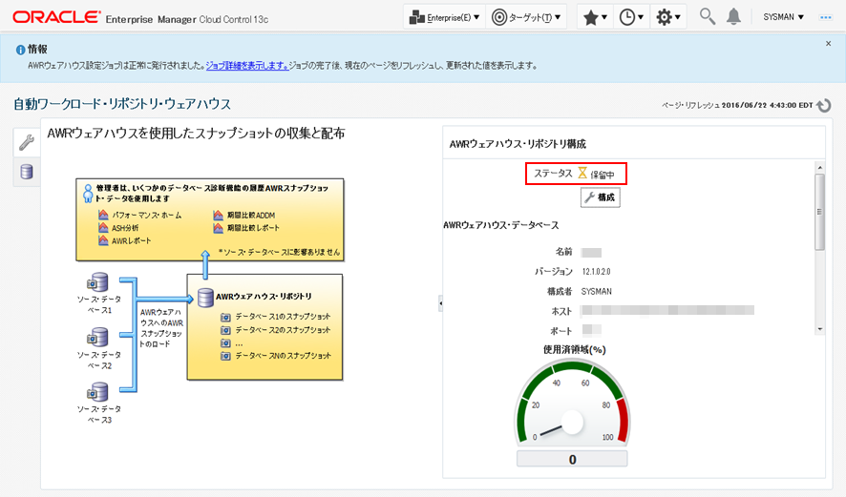The image size is (846, 497).
Task: Click the データベースNのスナップショット camera icon
Action: click(x=225, y=356)
